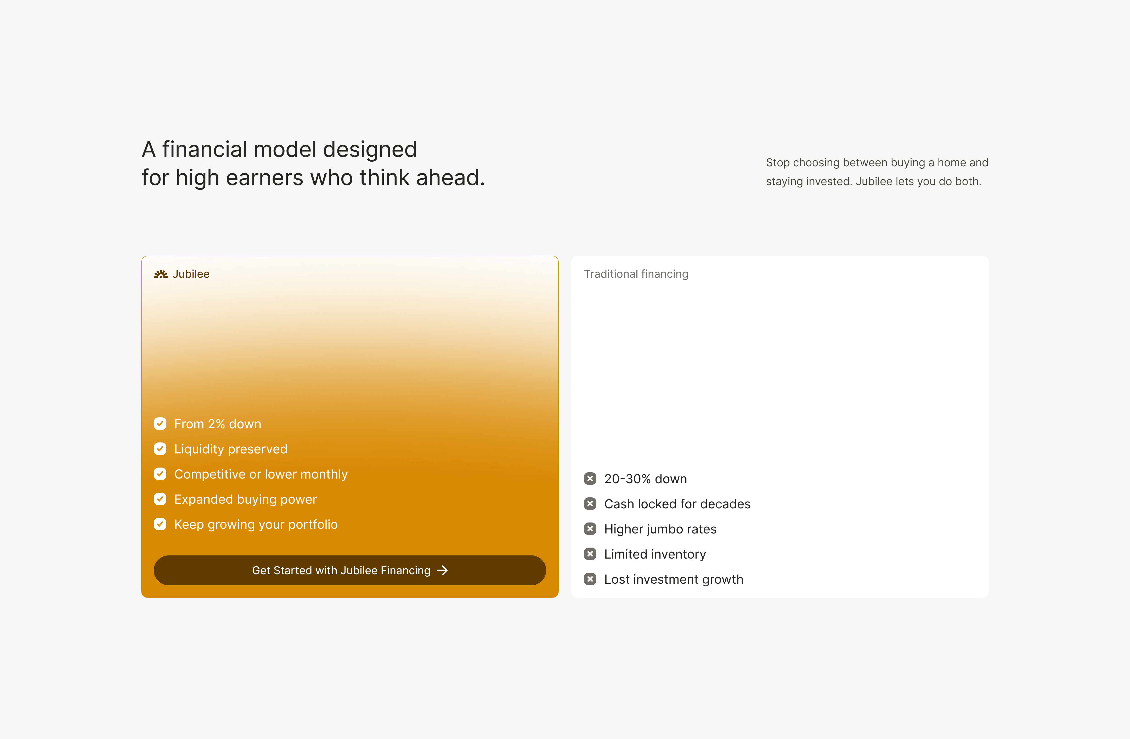Click the 'Stop choosing between buying' paragraph
The height and width of the screenshot is (739, 1130).
877,172
